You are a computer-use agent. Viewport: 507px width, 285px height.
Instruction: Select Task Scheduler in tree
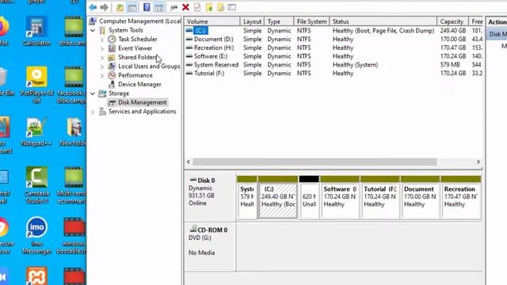coord(137,39)
